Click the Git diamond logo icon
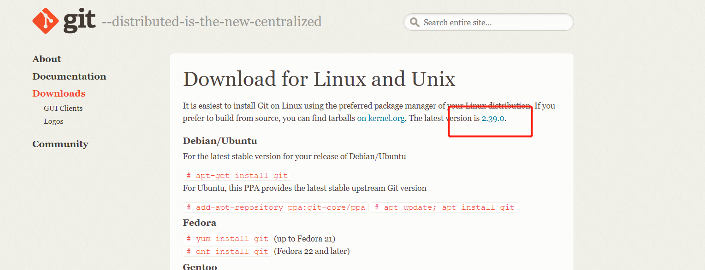Screen dimensions: 705x270 46,21
